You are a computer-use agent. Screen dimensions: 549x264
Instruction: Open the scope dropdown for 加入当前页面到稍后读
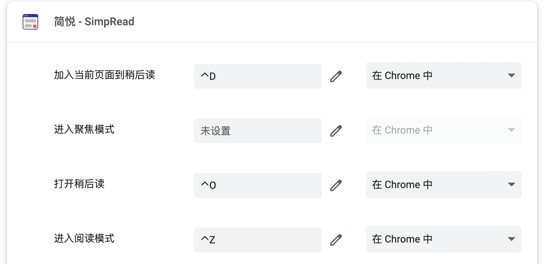pos(444,76)
